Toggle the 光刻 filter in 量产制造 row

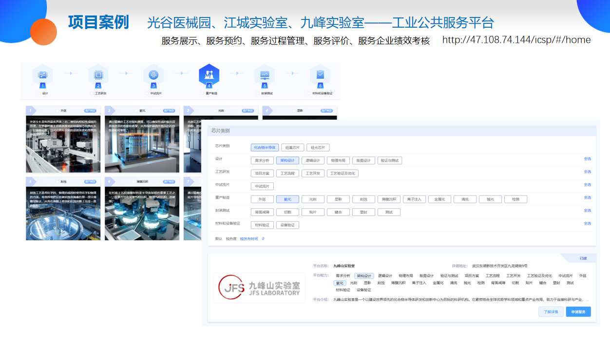click(309, 199)
